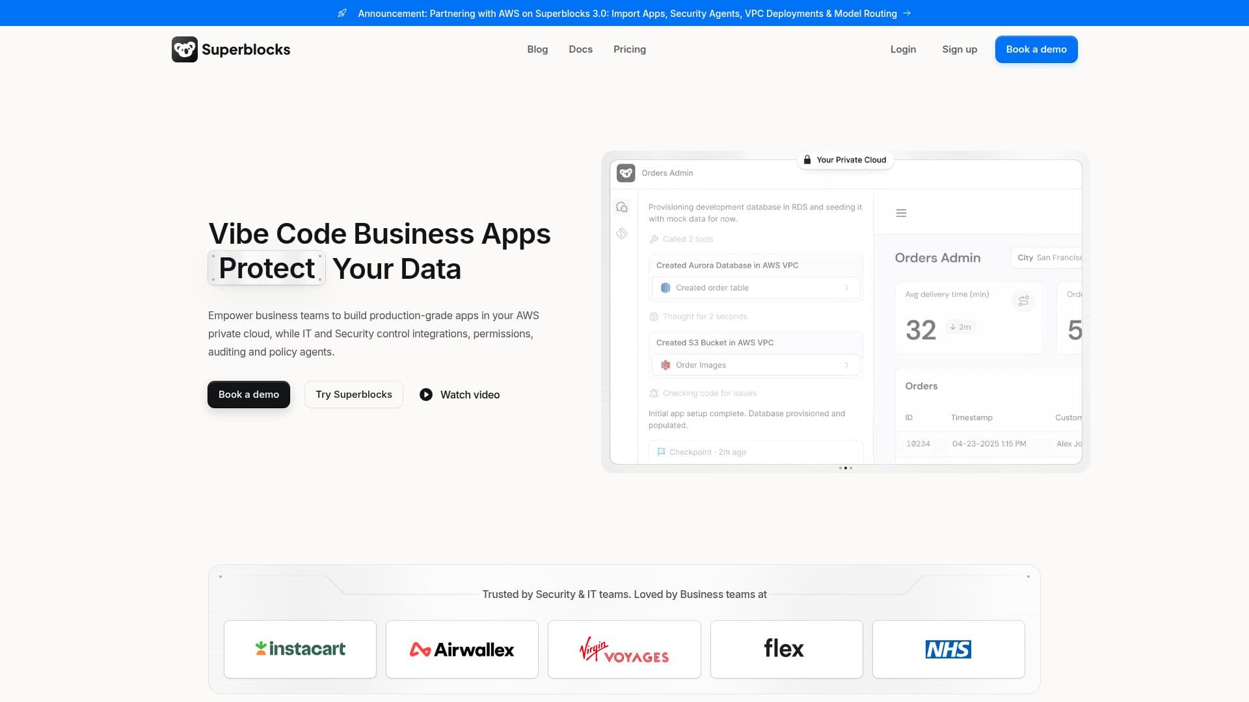The height and width of the screenshot is (702, 1249).
Task: Click the Superblocks wordmark text
Action: (x=246, y=49)
